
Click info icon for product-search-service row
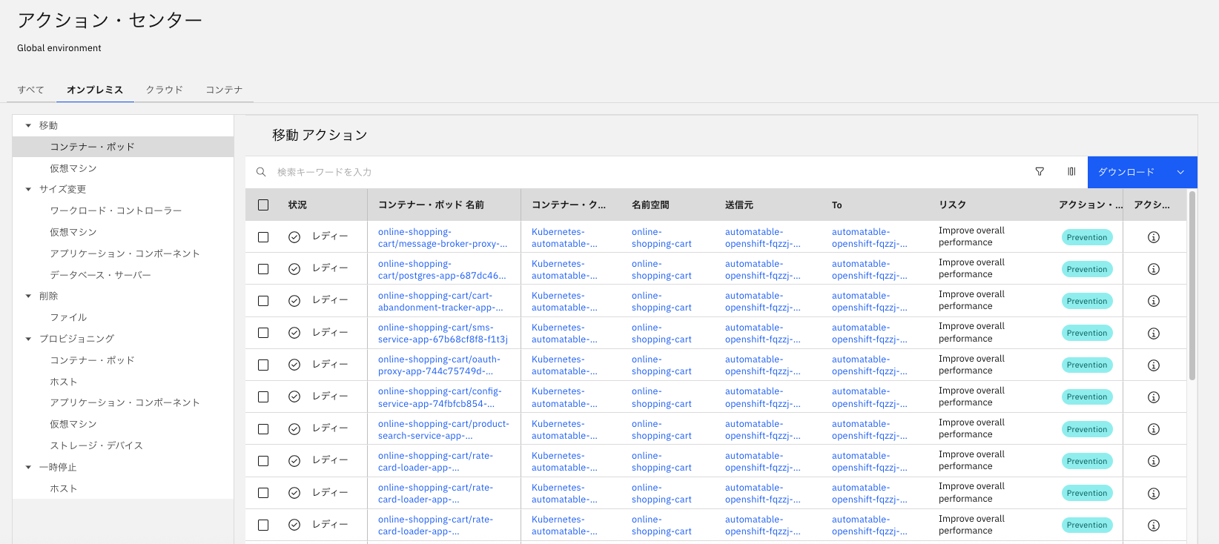point(1154,429)
